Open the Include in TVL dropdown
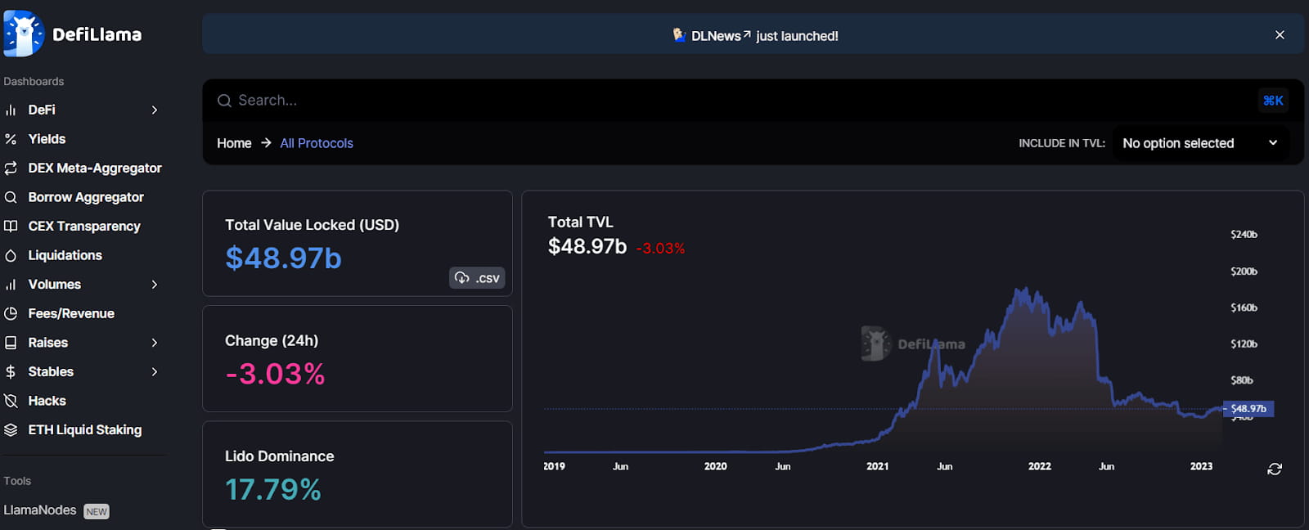1309x530 pixels. 1199,143
